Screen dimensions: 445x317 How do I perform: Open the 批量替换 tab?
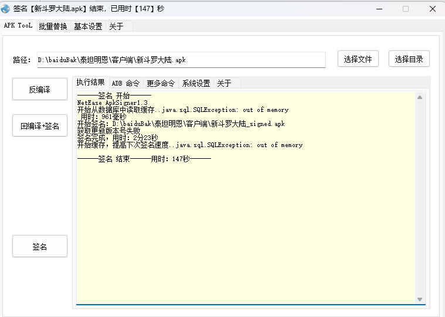click(x=54, y=26)
